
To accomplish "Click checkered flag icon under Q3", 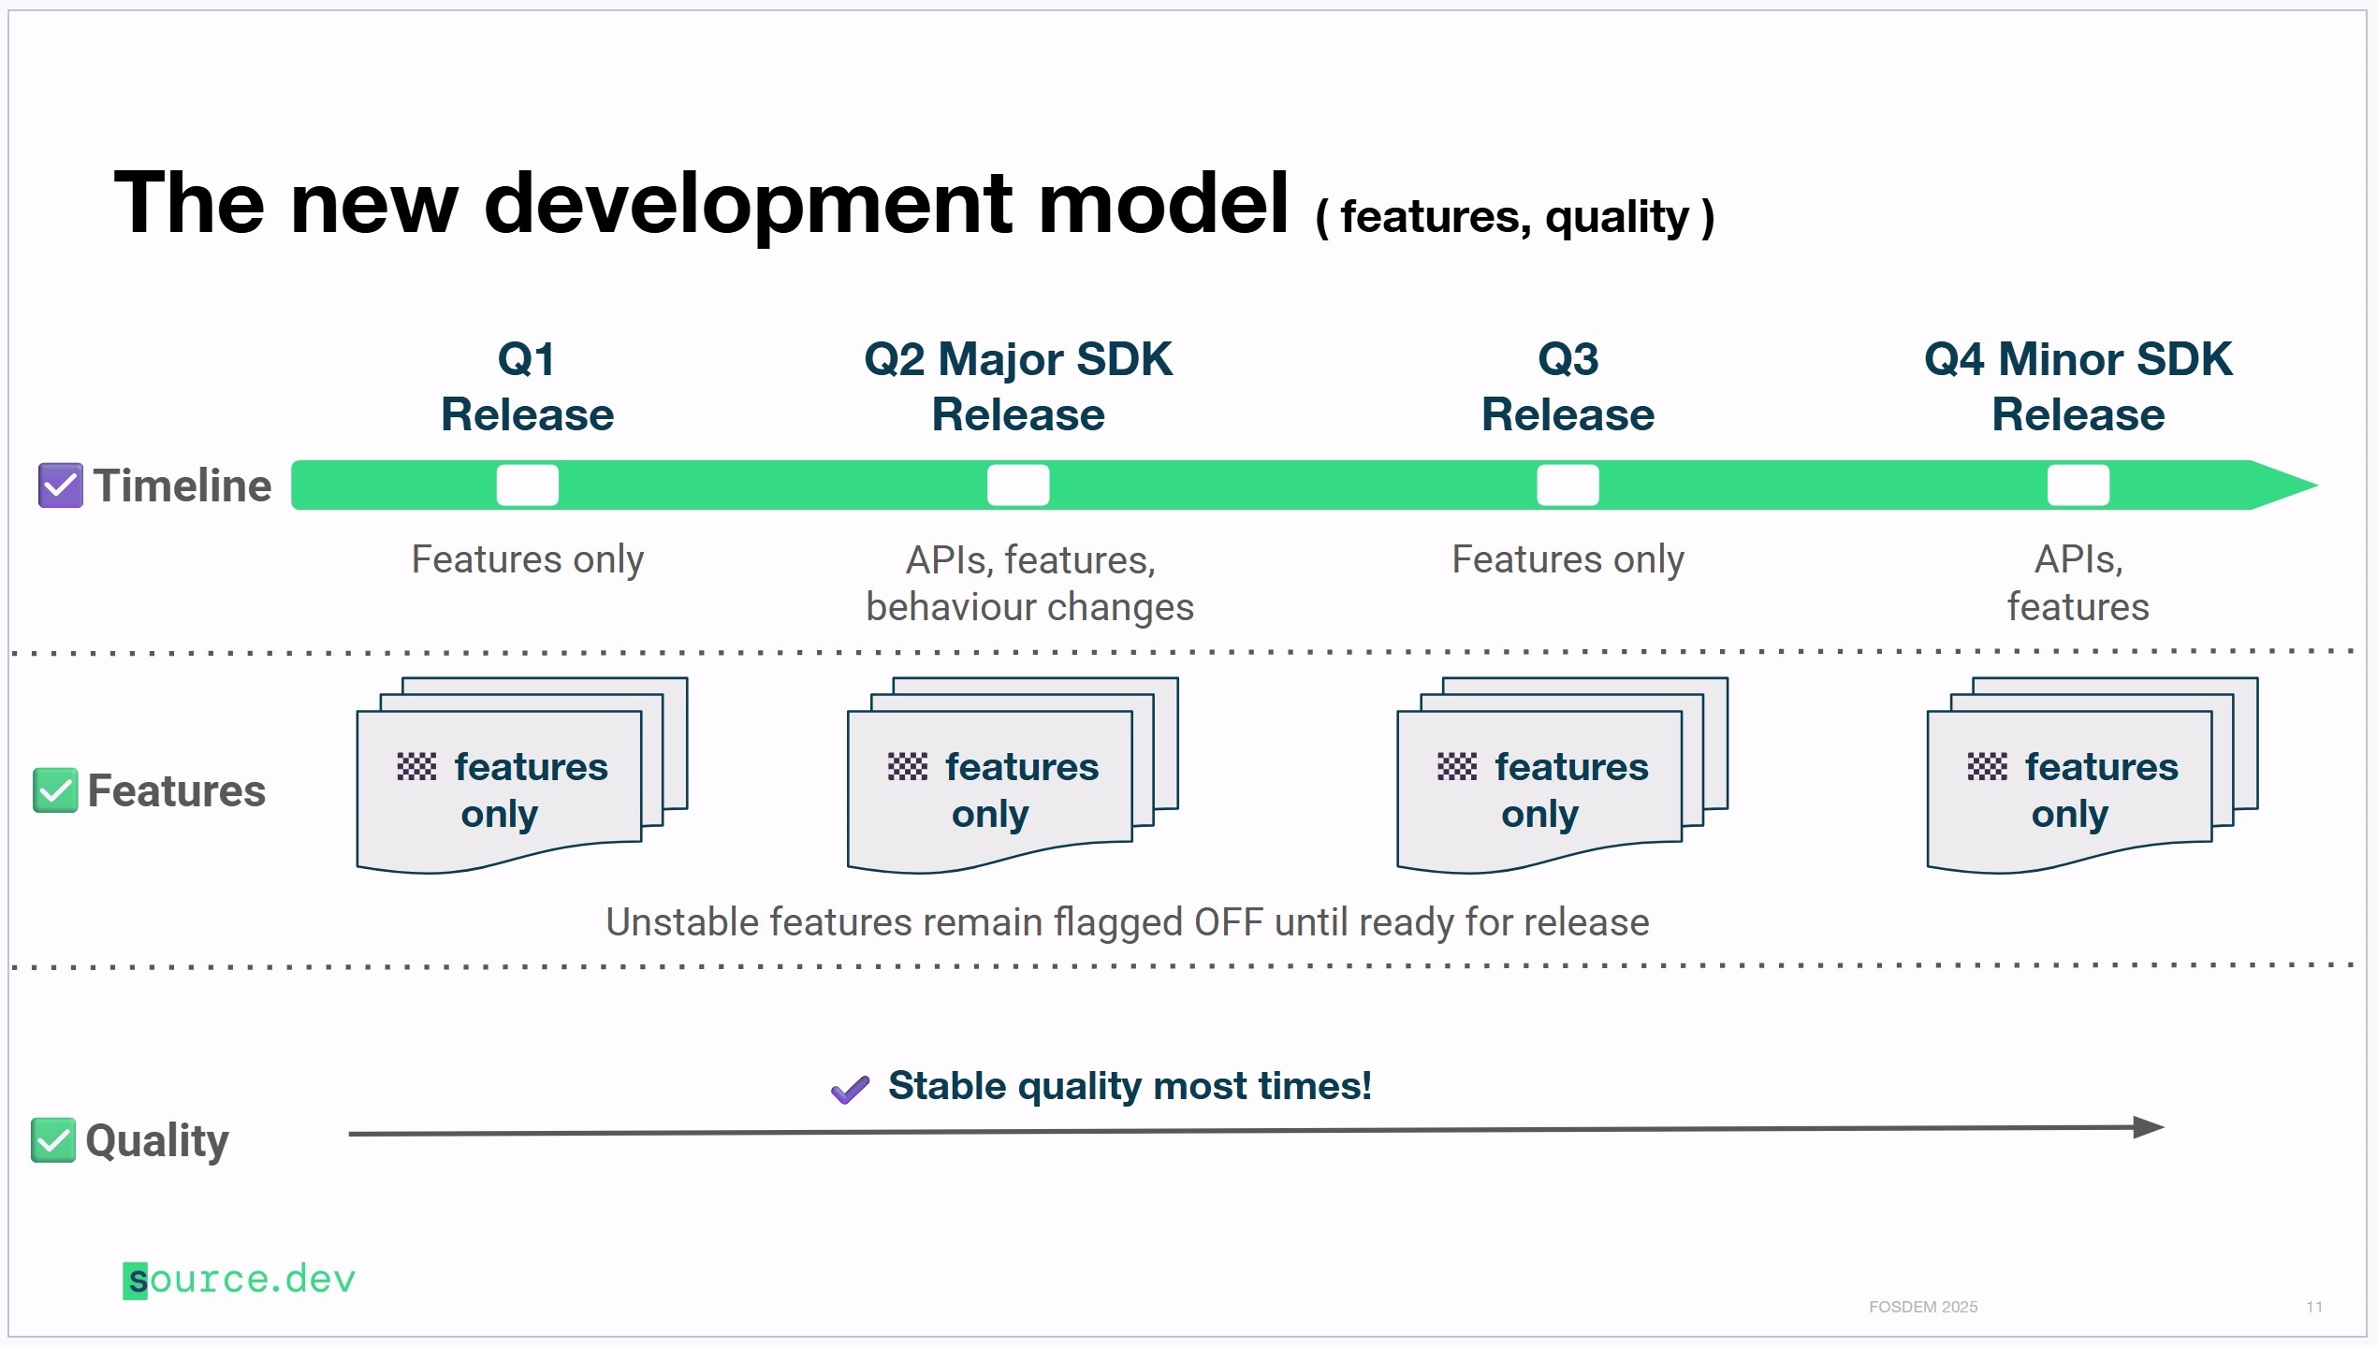I will pos(1456,767).
